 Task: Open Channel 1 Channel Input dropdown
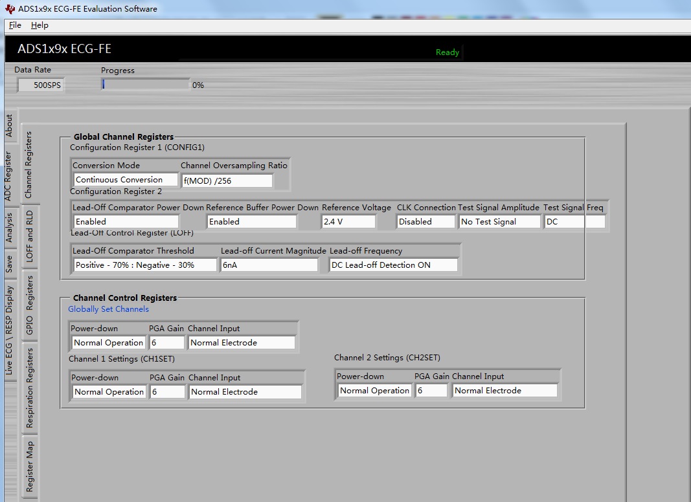click(x=245, y=392)
